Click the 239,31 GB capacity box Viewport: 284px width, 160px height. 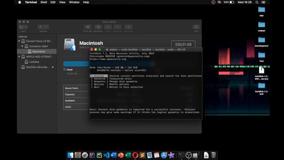click(183, 44)
